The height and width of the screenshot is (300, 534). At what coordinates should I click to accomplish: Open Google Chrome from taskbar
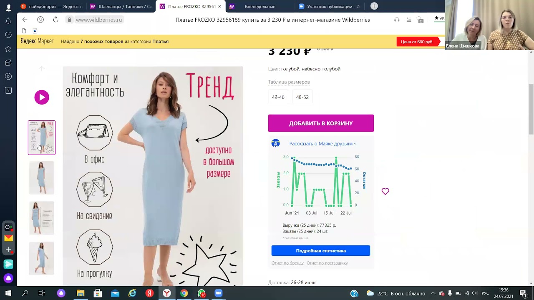[x=184, y=293]
